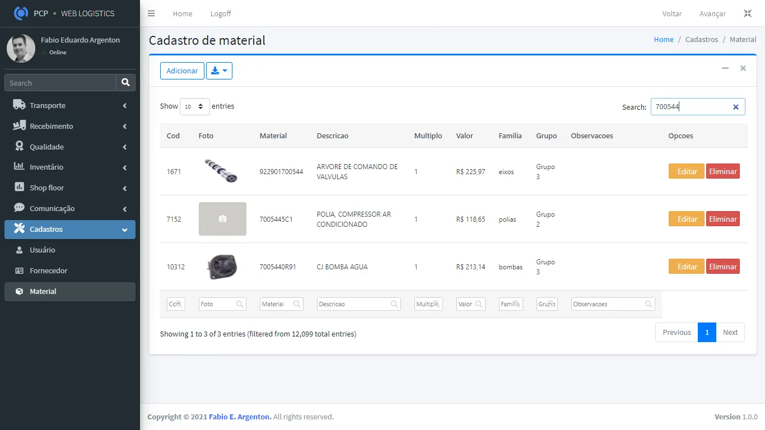
Task: Click the fullscreen expand icon in top bar
Action: click(x=747, y=13)
